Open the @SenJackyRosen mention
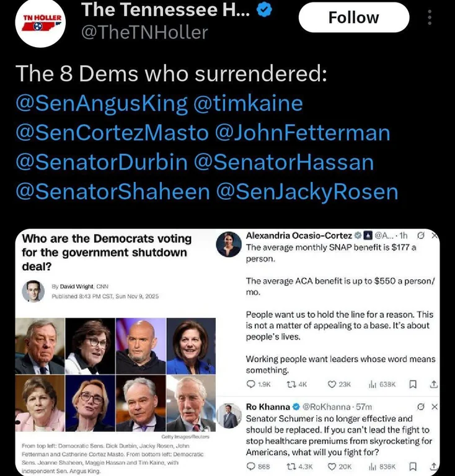Image resolution: width=455 pixels, height=476 pixels. [x=306, y=191]
